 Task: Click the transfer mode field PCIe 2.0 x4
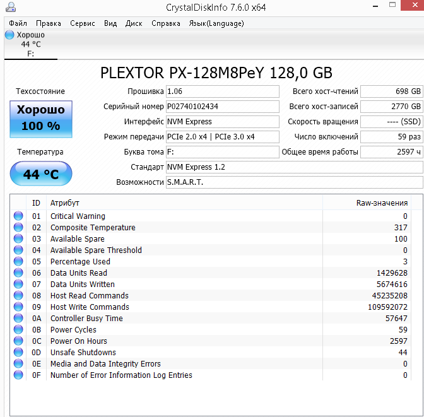(x=223, y=137)
